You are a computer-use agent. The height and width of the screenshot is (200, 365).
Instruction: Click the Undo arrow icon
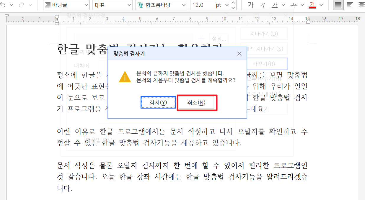3,5
